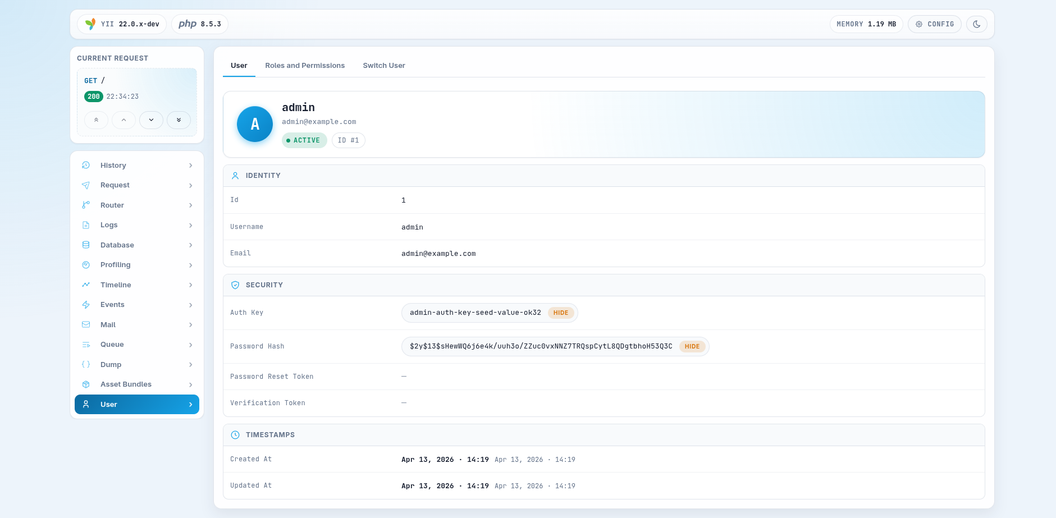This screenshot has width=1056, height=518.
Task: Click the Logs document icon
Action: click(x=86, y=225)
